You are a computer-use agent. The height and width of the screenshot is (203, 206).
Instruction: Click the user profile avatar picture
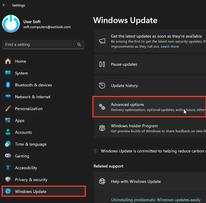click(11, 24)
